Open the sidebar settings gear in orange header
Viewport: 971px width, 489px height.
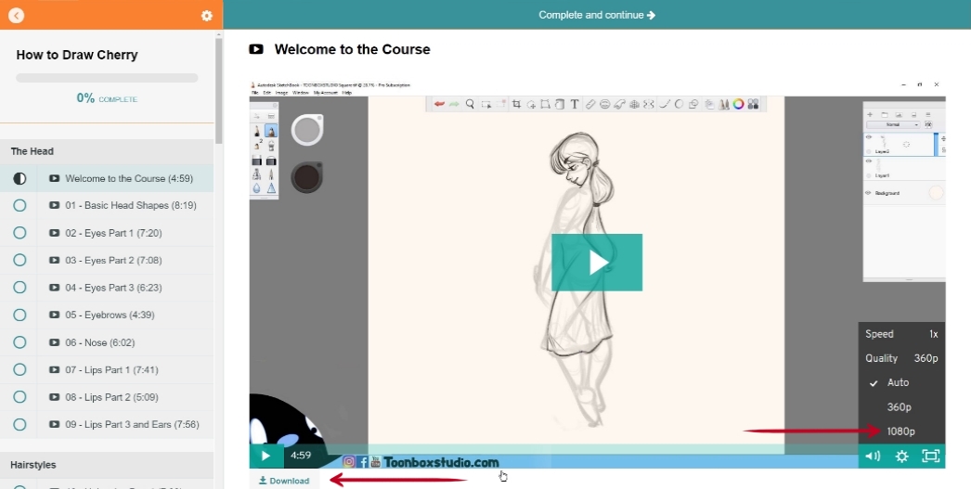(x=207, y=16)
